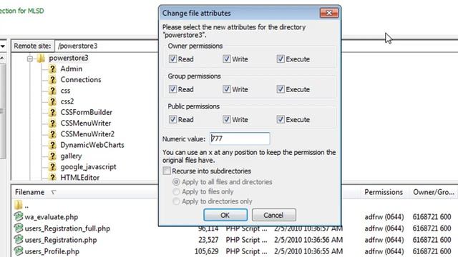Click the Numeric value input field
The image size is (458, 257).
[x=240, y=138]
